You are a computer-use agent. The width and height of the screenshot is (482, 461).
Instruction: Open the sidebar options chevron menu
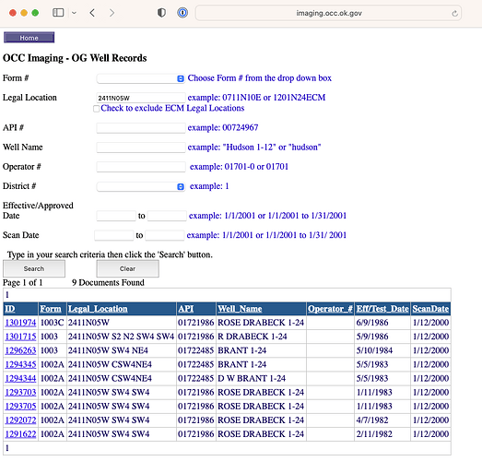coord(74,13)
